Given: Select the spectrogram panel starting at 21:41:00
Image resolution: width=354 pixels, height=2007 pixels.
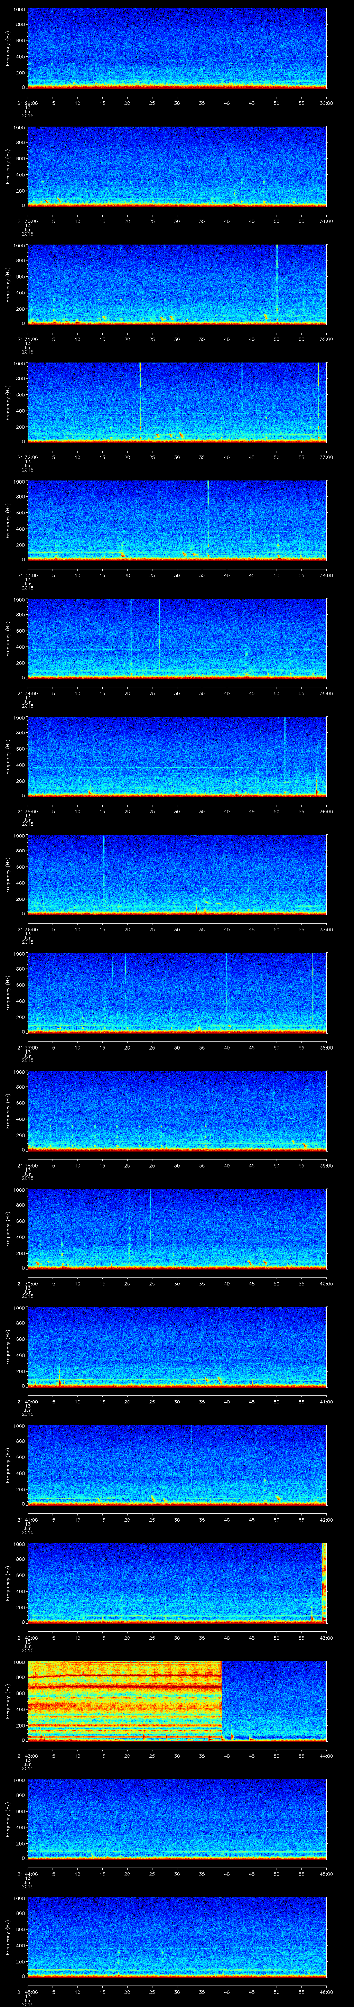Looking at the screenshot, I should tap(177, 1466).
